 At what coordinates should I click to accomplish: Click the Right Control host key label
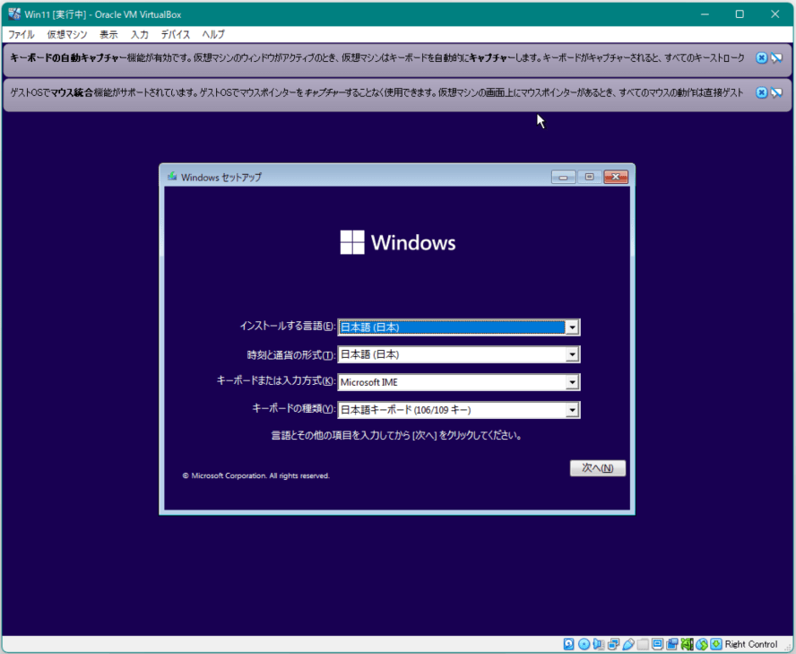751,644
